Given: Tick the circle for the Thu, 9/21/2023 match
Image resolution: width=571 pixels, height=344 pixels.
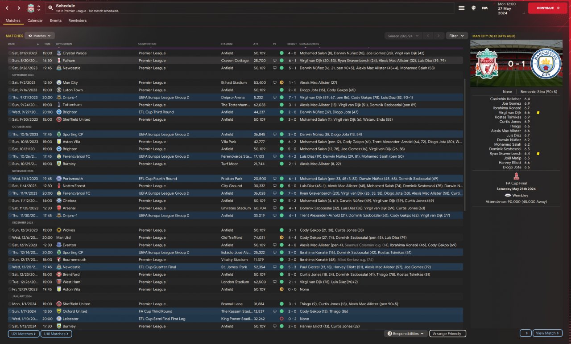Looking at the screenshot, I should pyautogui.click(x=10, y=97).
